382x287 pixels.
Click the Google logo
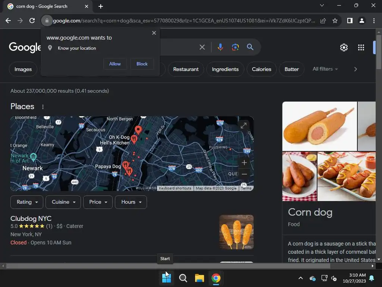[25, 47]
